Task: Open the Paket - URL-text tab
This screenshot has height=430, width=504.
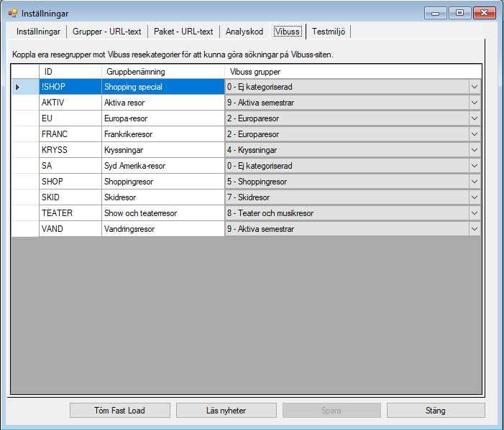Action: [x=183, y=32]
